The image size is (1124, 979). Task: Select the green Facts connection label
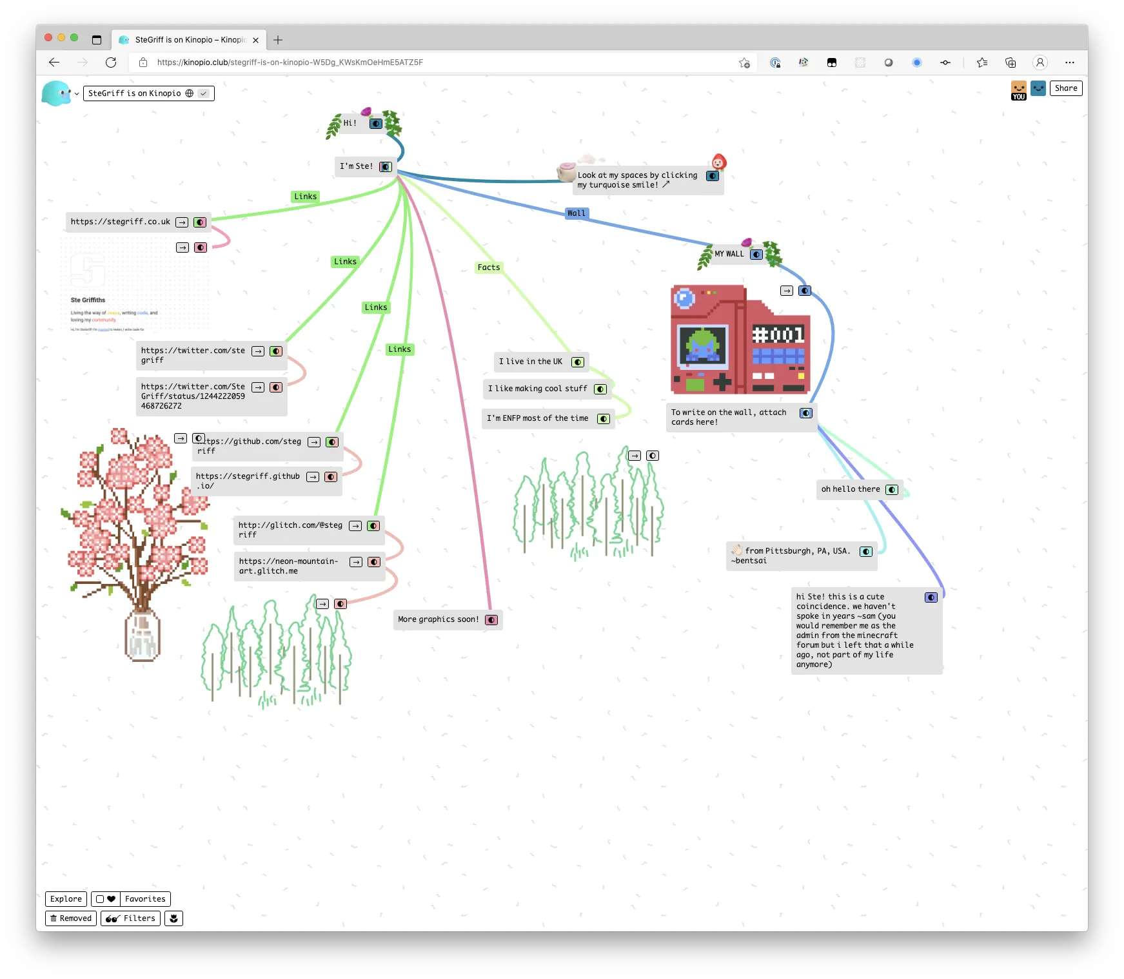pos(488,267)
